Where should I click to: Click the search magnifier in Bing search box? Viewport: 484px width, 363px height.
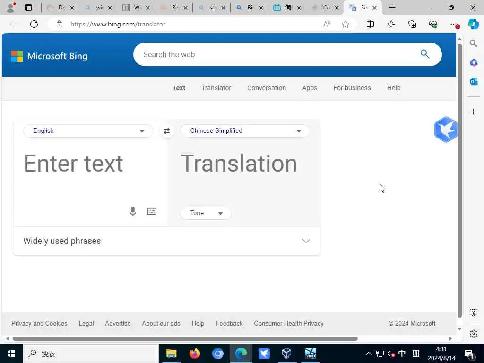coord(425,54)
